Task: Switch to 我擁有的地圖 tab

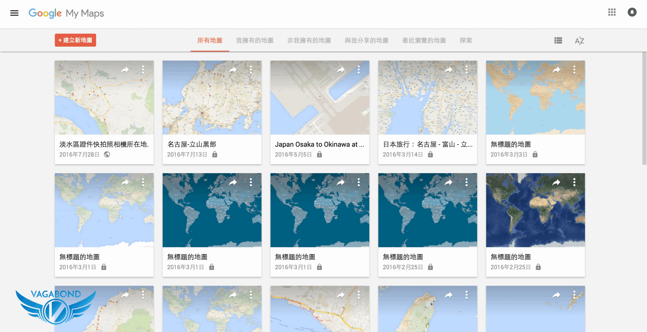Action: pyautogui.click(x=255, y=40)
